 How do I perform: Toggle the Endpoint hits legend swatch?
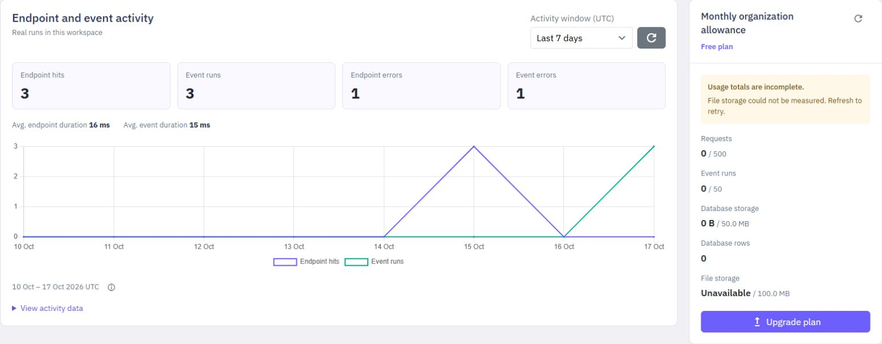pos(285,262)
